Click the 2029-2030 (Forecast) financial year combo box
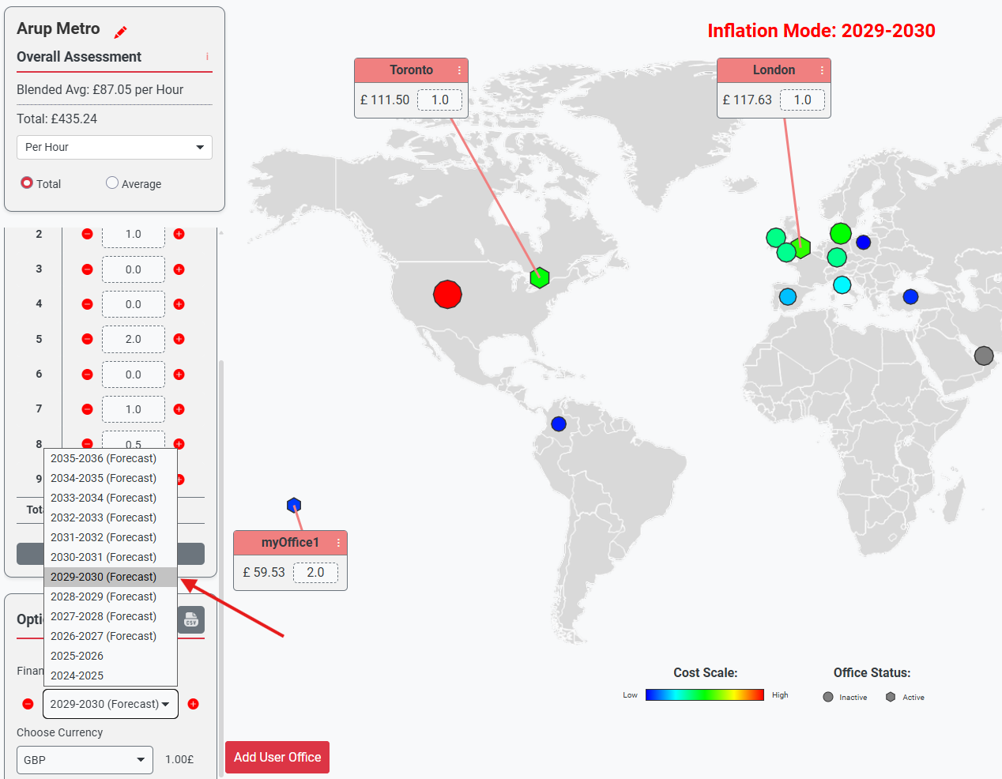 pos(110,704)
